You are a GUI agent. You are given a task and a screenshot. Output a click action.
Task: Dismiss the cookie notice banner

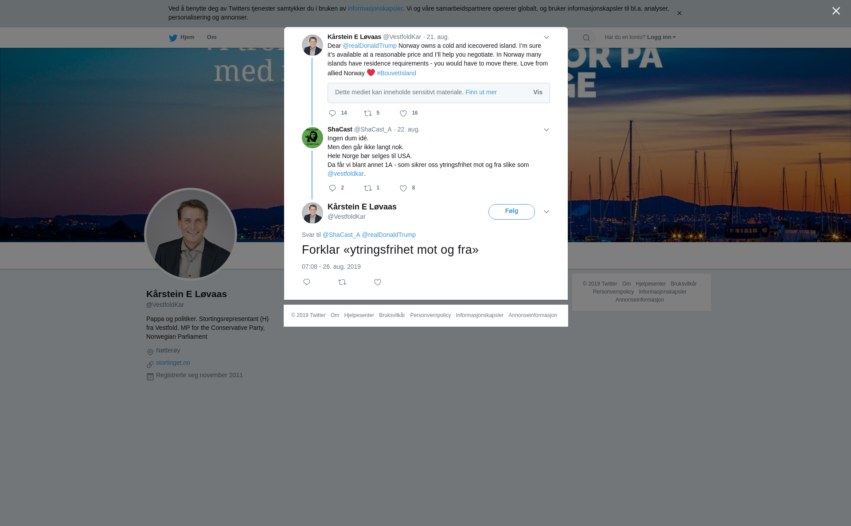tap(679, 13)
